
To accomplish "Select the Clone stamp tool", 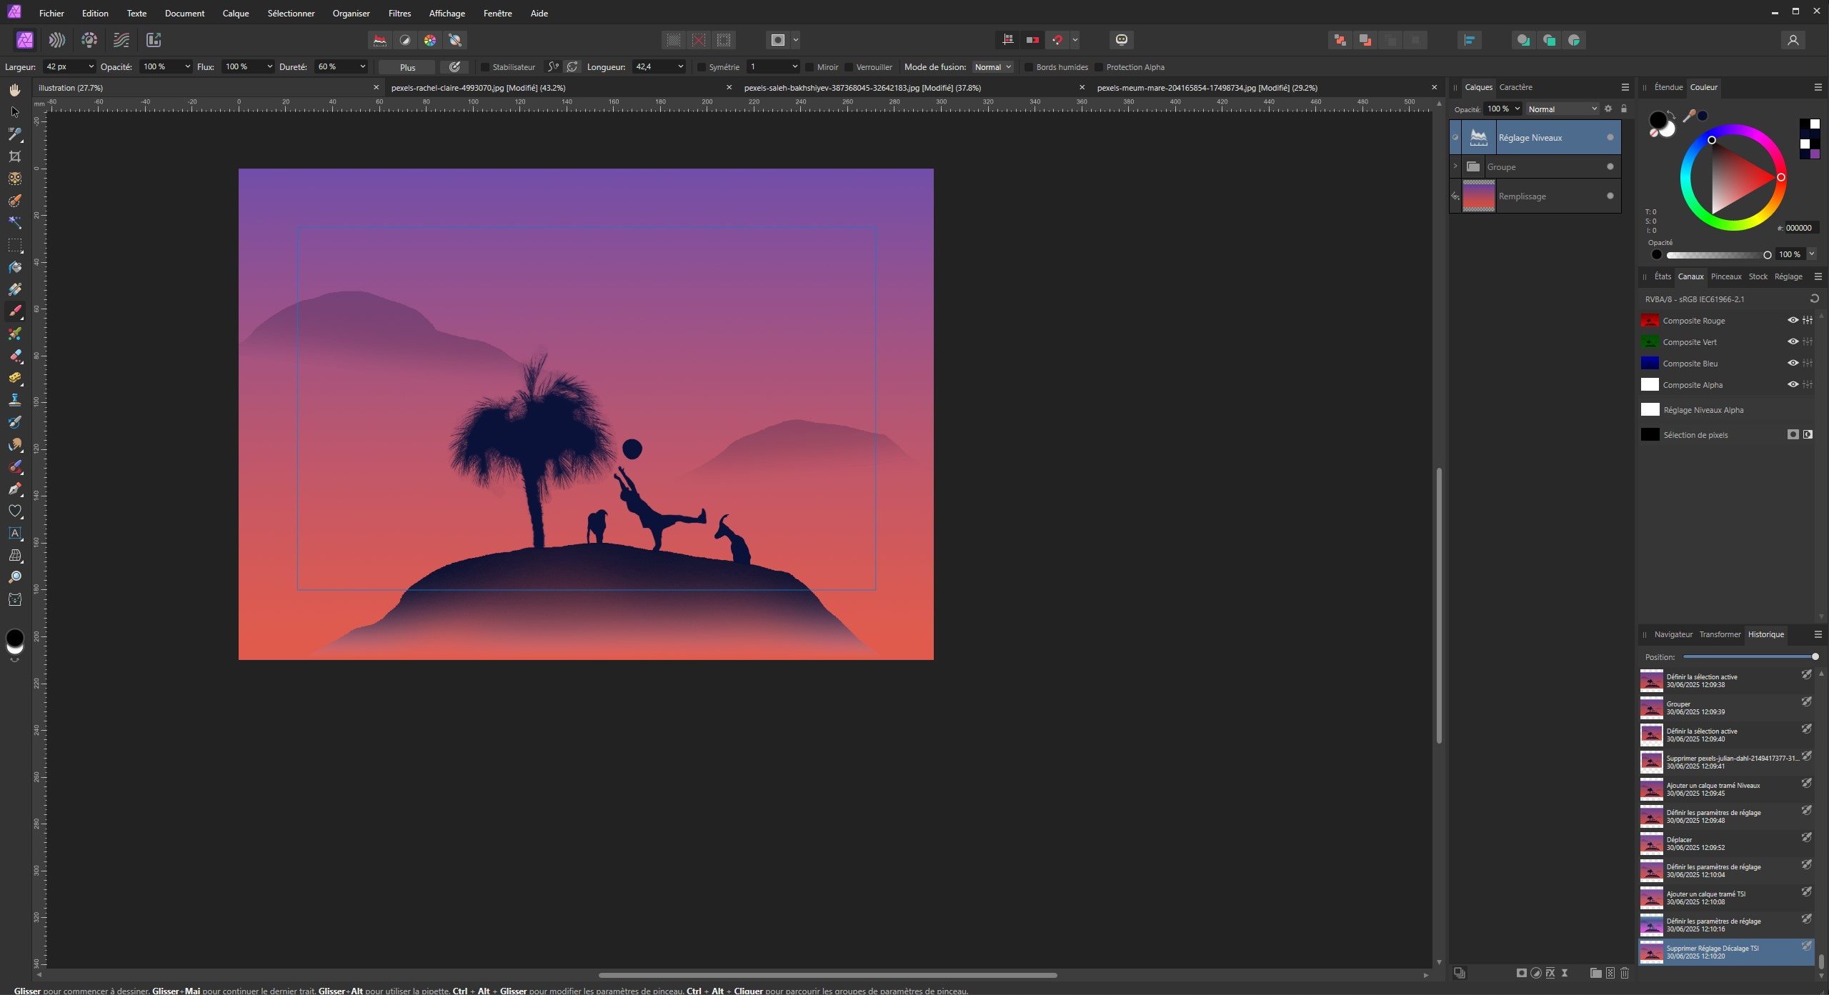I will tap(14, 400).
